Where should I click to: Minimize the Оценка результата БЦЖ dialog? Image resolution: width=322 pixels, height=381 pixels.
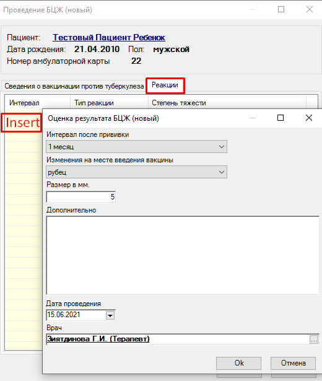point(253,118)
